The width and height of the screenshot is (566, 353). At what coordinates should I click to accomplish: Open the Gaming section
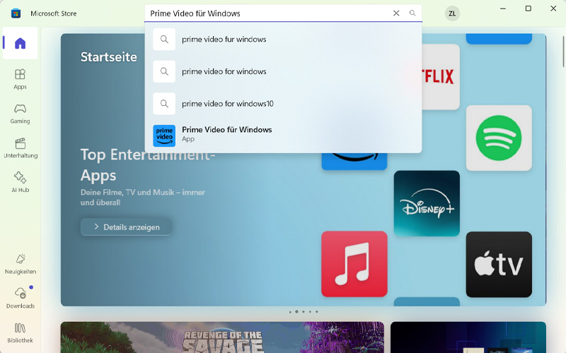click(21, 114)
